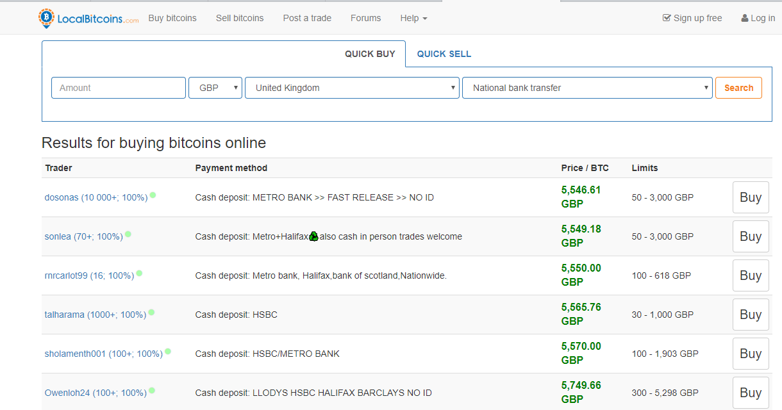Click Buy for dosonas offer
The image size is (782, 410).
[751, 197]
